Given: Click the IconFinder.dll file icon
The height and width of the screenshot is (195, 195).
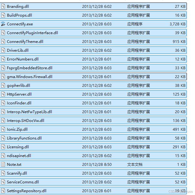Looking at the screenshot, I should click(3, 103).
